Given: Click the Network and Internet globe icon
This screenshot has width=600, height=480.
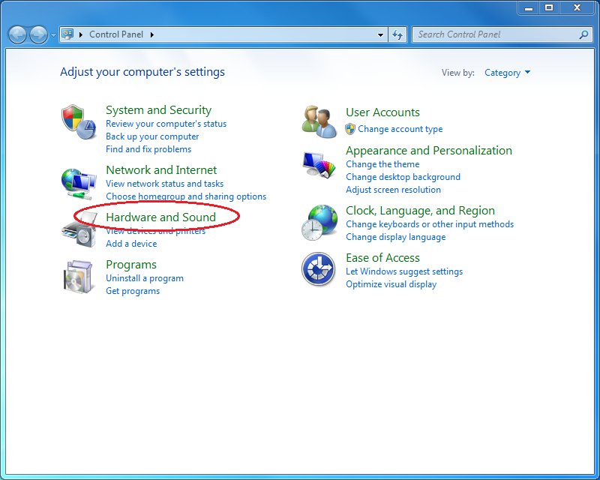Looking at the screenshot, I should [79, 182].
